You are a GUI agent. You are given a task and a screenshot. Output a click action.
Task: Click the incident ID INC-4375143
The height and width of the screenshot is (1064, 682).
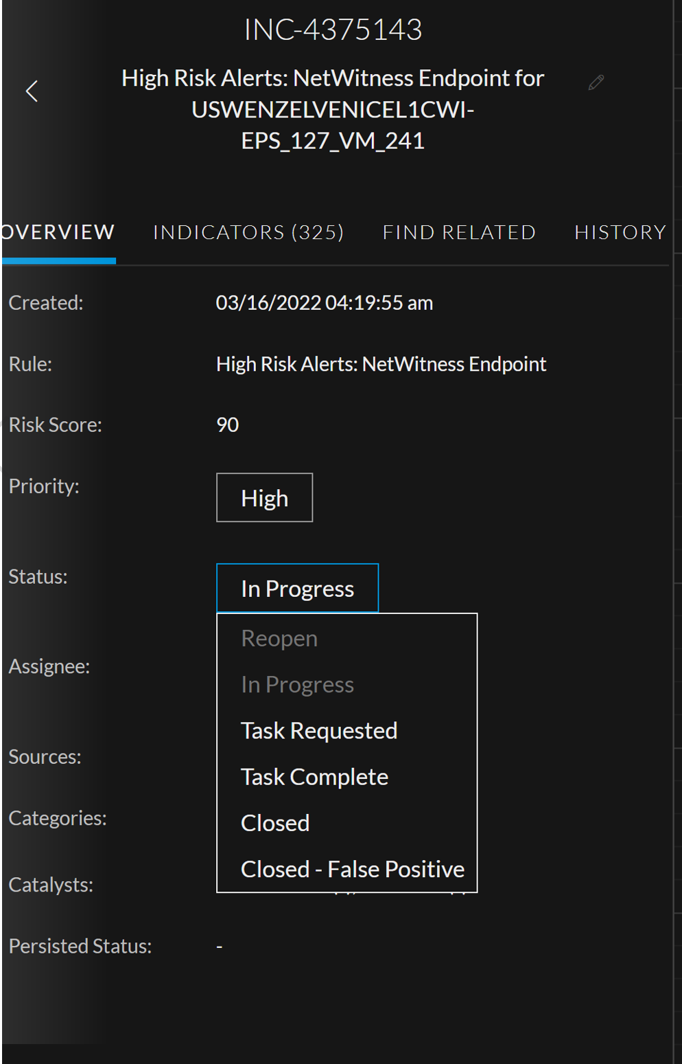[333, 30]
